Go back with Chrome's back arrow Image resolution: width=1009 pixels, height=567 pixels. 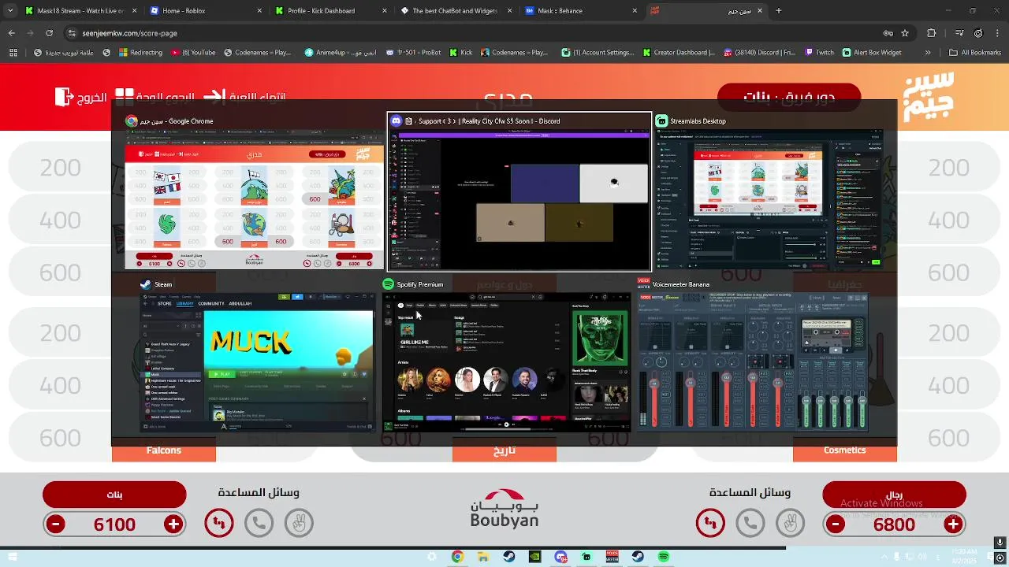pyautogui.click(x=12, y=33)
